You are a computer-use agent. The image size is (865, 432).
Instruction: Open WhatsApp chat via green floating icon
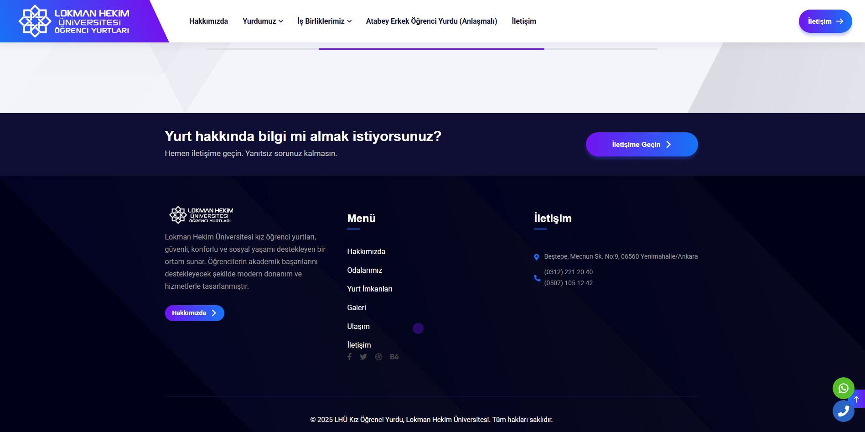(843, 388)
